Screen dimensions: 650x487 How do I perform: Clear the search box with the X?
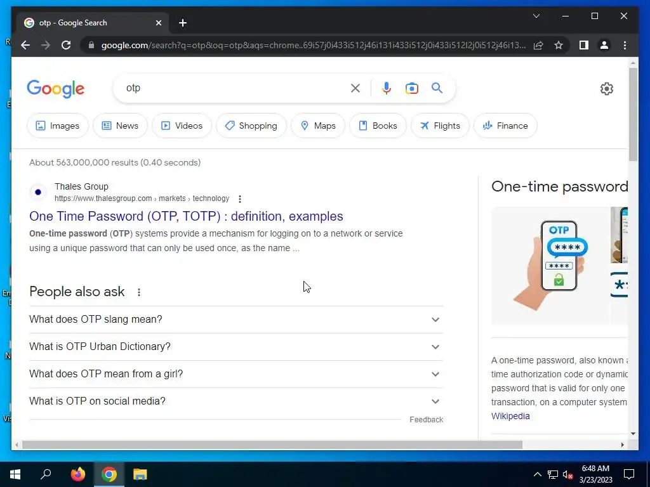point(355,88)
